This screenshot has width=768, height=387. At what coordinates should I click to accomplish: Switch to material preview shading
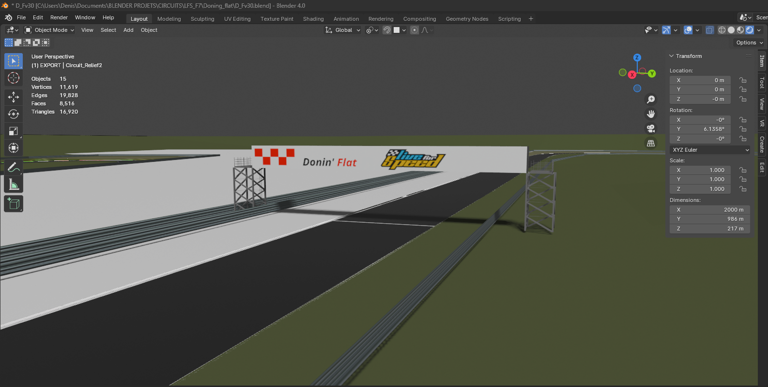pos(740,30)
